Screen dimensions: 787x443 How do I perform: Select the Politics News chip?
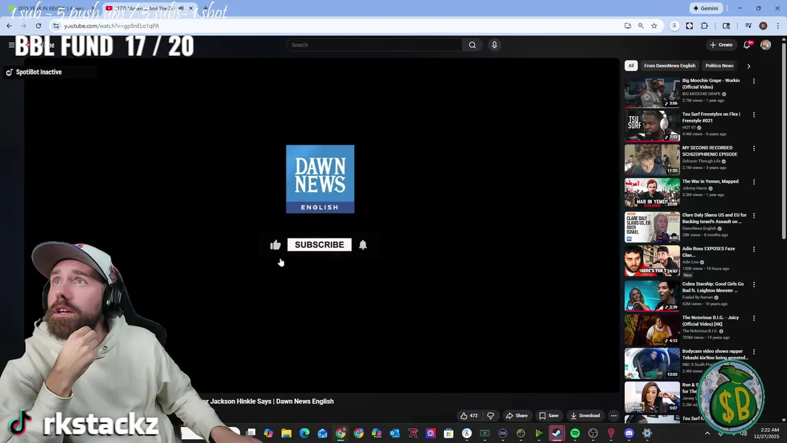coord(719,66)
